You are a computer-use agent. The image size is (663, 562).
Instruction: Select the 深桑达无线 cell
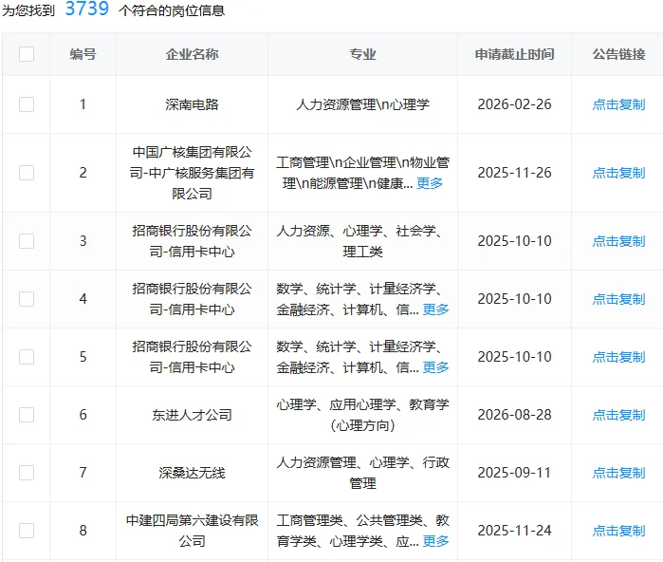(x=192, y=473)
